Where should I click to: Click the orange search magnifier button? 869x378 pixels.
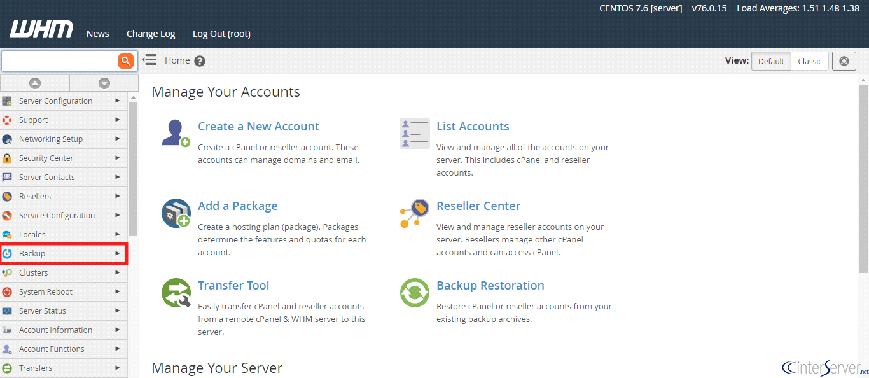click(126, 61)
